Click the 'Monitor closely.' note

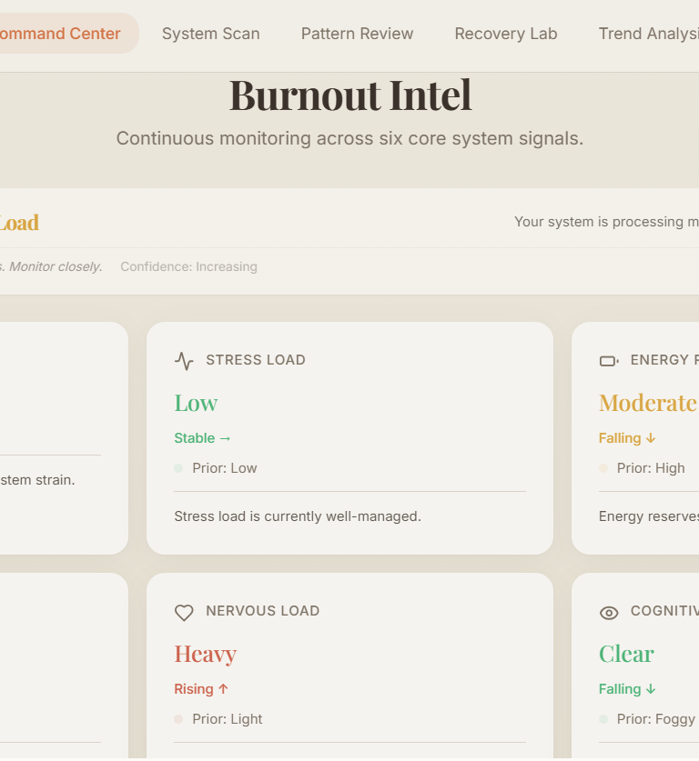point(56,266)
